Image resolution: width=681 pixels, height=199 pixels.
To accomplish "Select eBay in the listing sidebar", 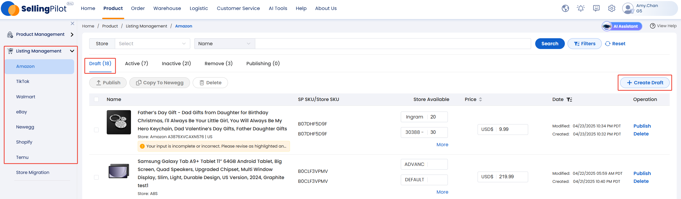I will click(x=22, y=112).
